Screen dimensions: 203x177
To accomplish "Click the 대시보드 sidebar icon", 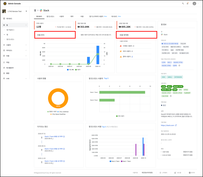I will click(x=4, y=19).
